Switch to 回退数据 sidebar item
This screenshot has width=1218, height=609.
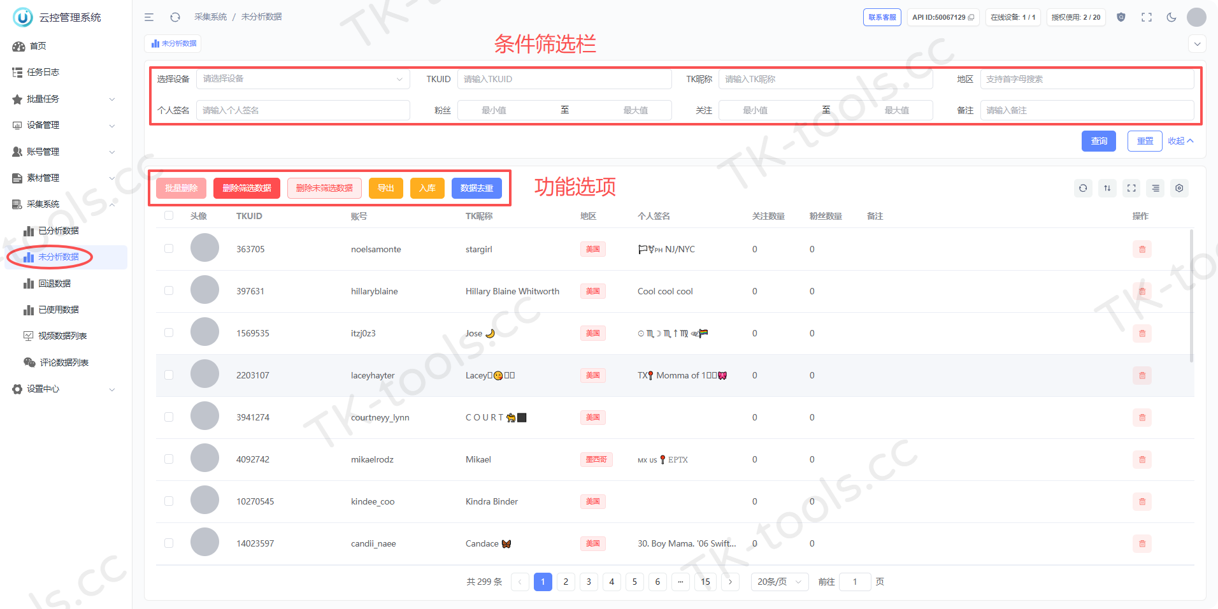point(55,283)
